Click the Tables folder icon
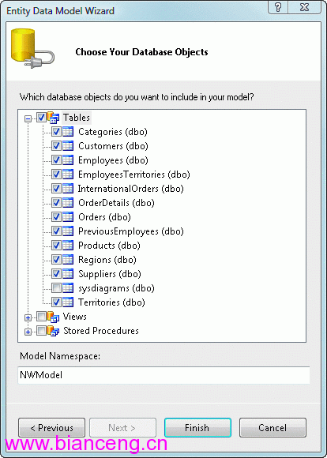 tap(53, 118)
